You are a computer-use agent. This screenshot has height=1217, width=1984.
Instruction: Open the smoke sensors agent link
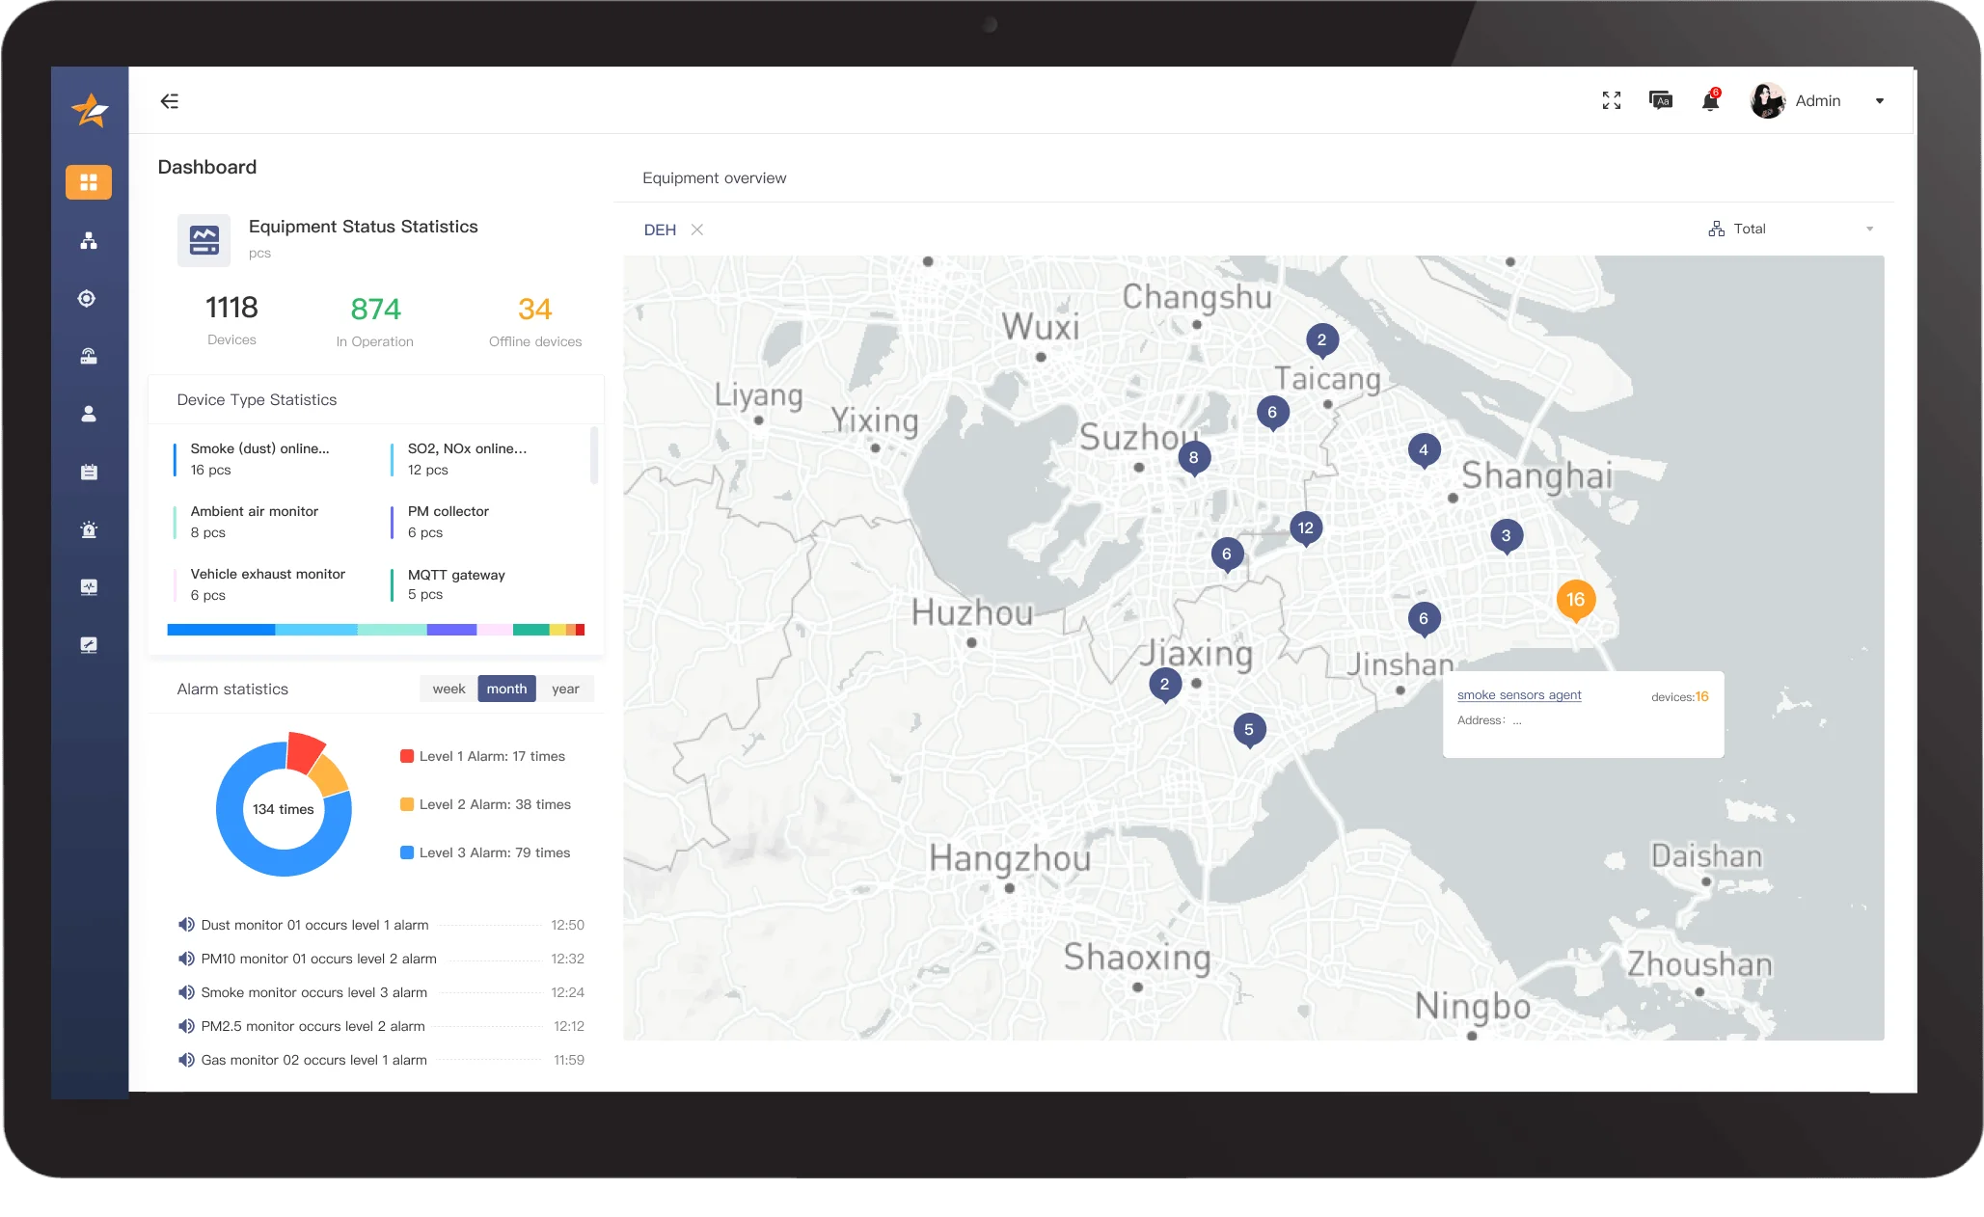(1519, 694)
